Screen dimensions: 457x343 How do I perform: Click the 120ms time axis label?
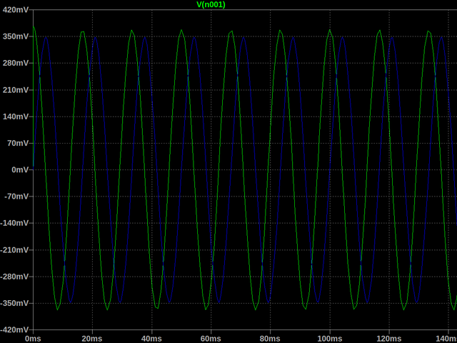click(388, 337)
